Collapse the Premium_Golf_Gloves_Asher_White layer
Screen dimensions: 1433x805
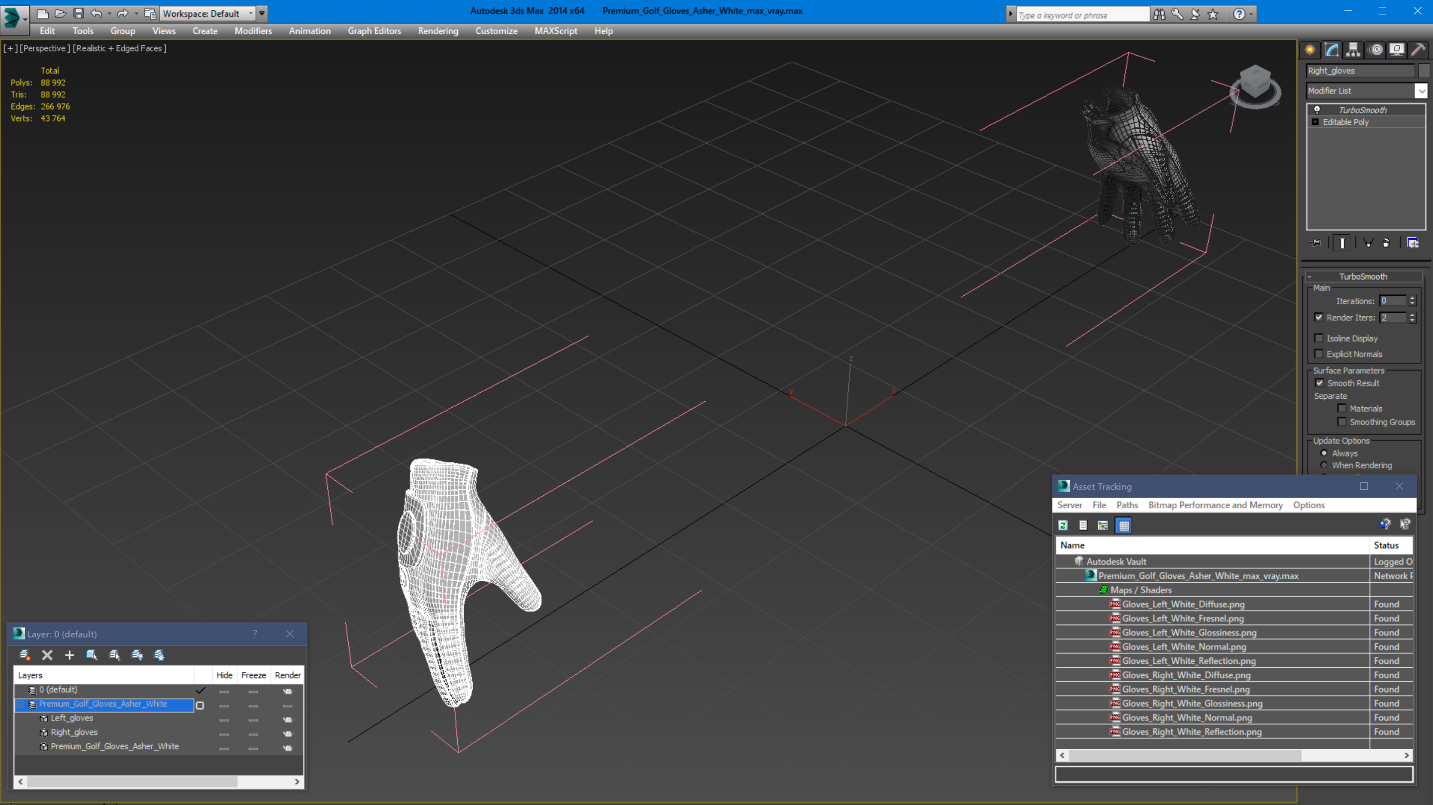20,704
